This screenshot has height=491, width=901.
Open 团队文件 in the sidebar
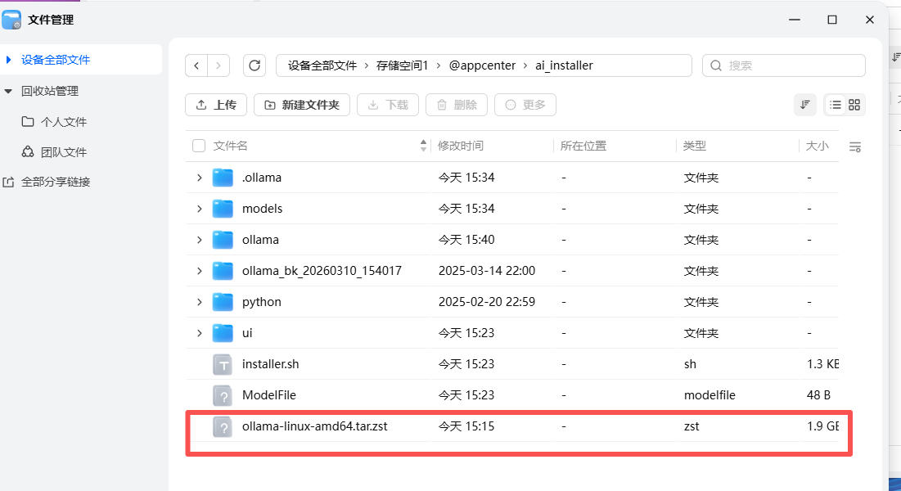pos(64,152)
